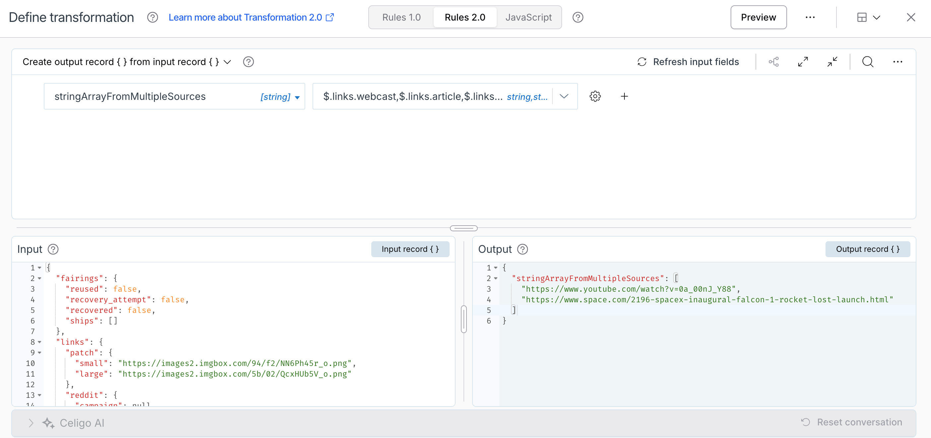Expand the source field chevron dropdown

tap(564, 96)
